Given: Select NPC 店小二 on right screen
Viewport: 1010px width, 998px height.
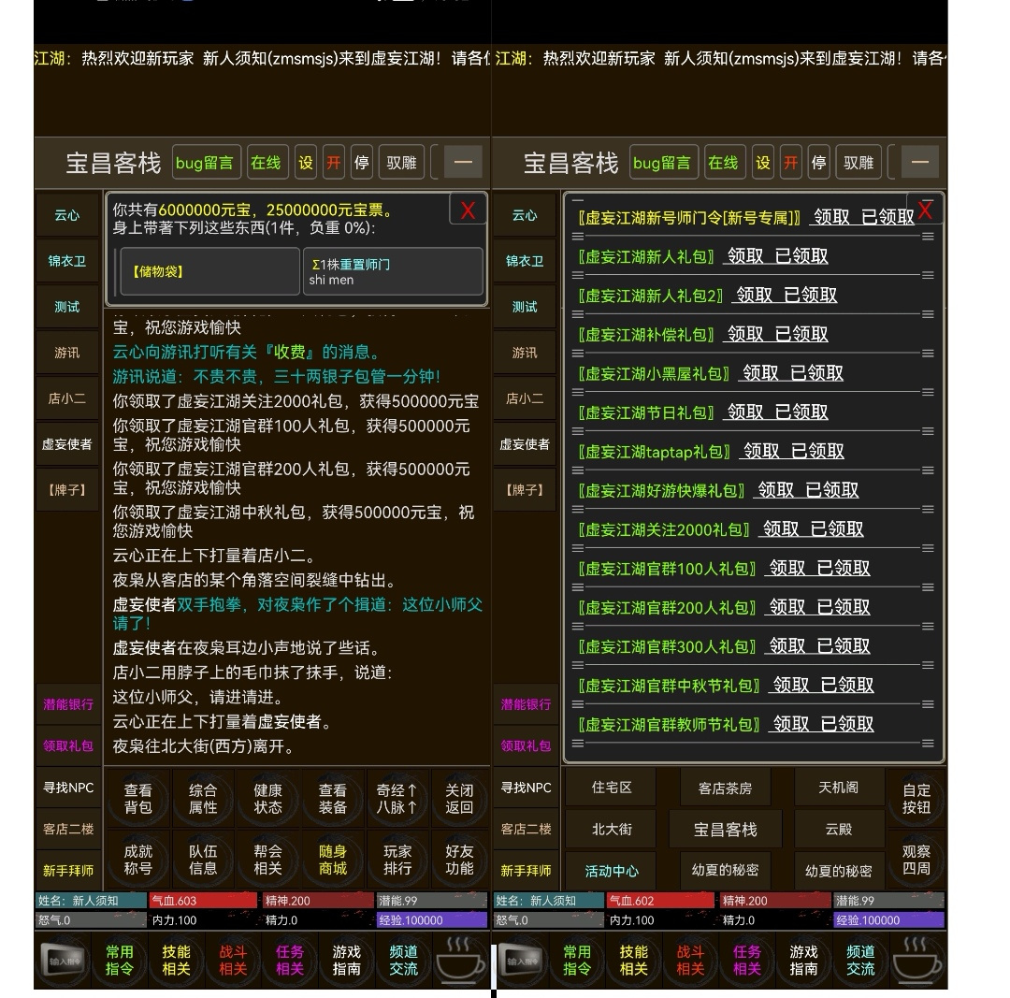Looking at the screenshot, I should (525, 398).
